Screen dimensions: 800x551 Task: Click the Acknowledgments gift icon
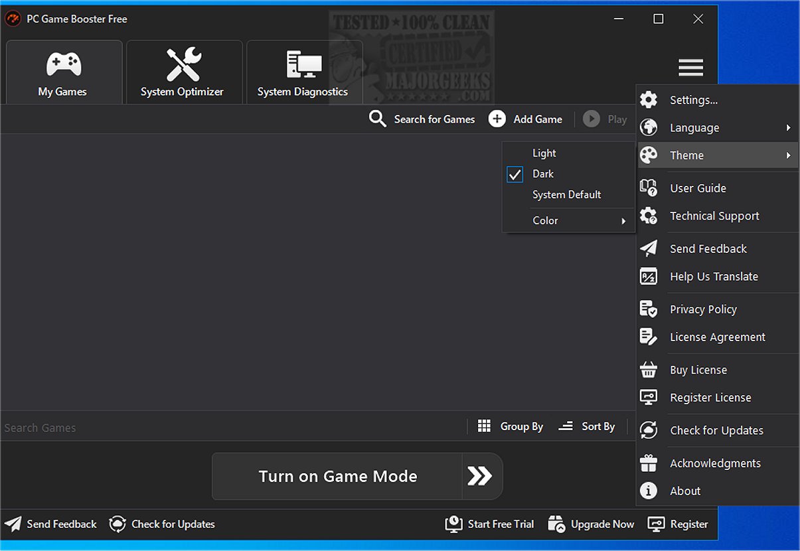click(x=649, y=463)
